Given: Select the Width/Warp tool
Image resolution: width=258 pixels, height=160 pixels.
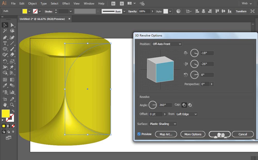Looking at the screenshot, I should coord(5,67).
